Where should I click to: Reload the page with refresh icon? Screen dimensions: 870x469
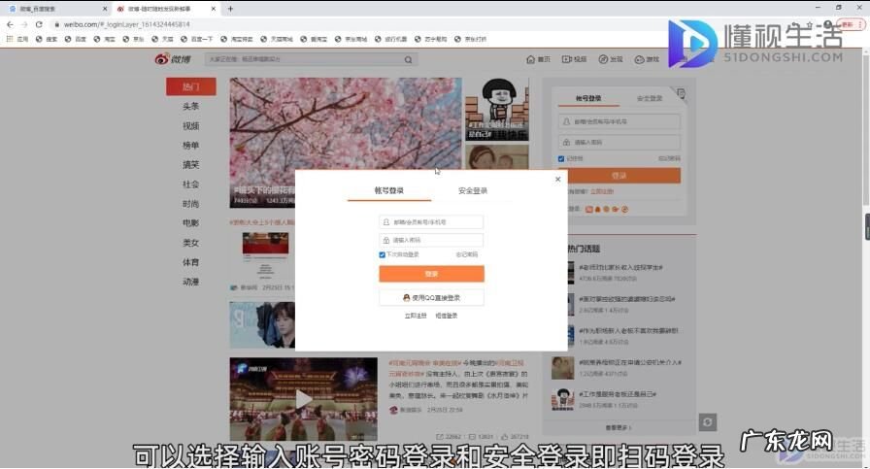coord(39,24)
